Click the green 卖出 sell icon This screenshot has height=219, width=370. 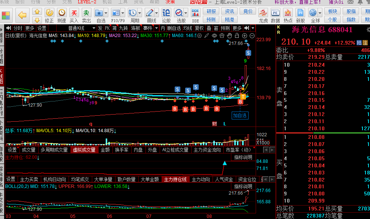(86, 13)
